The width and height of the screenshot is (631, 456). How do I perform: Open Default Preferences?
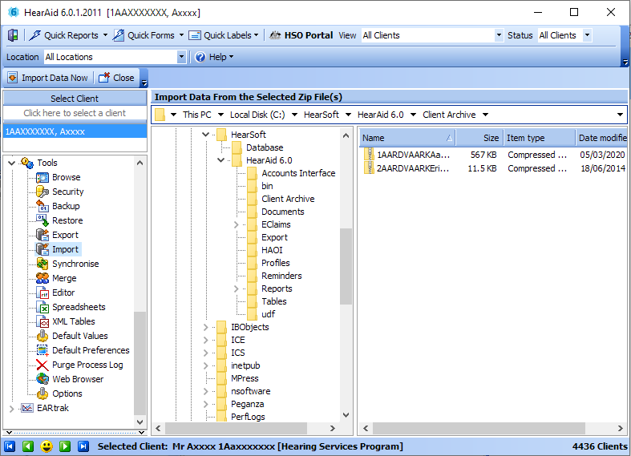(91, 350)
